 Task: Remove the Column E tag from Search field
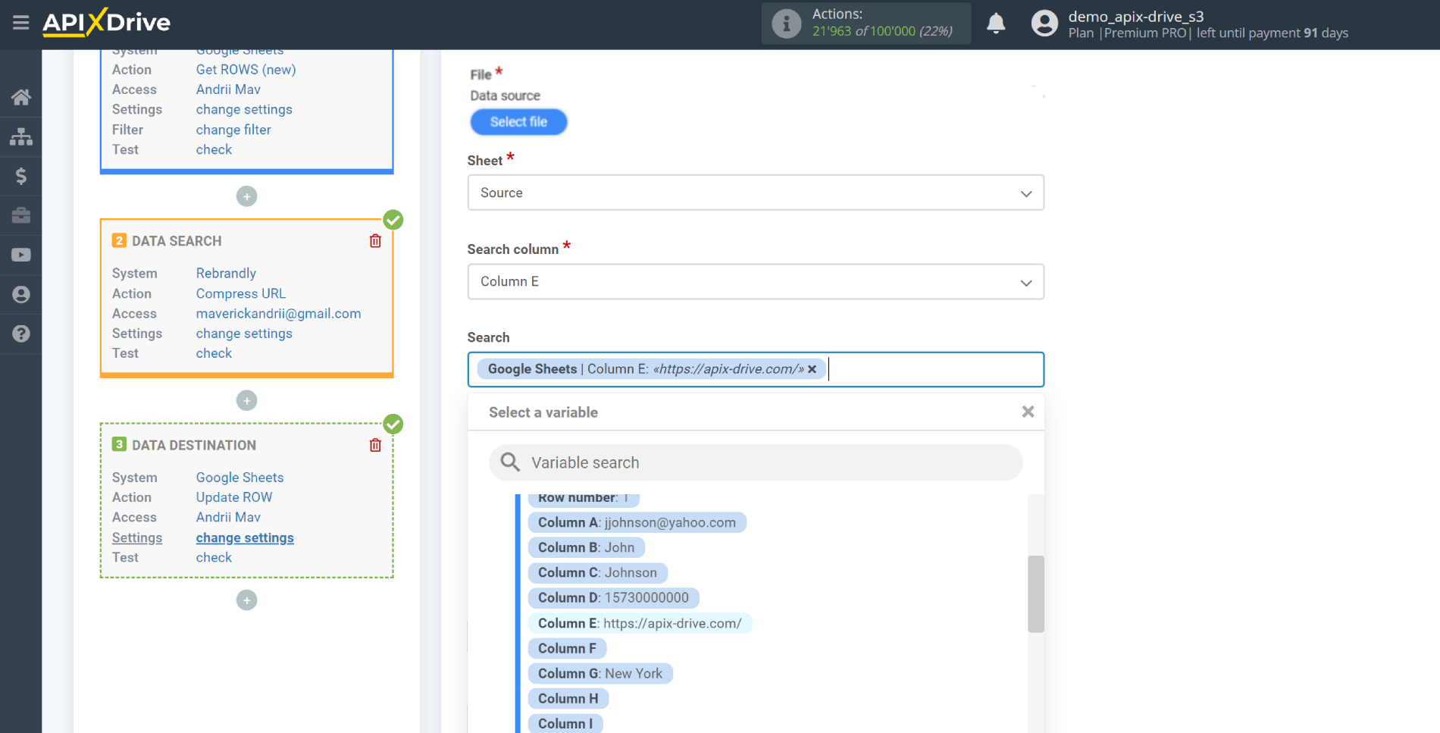click(812, 369)
